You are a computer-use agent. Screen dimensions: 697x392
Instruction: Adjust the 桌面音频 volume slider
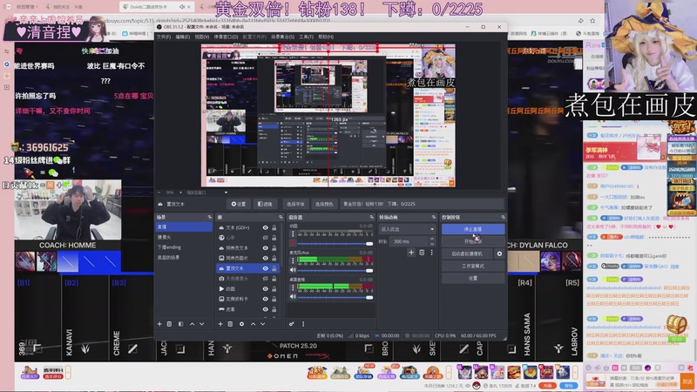tap(335, 297)
